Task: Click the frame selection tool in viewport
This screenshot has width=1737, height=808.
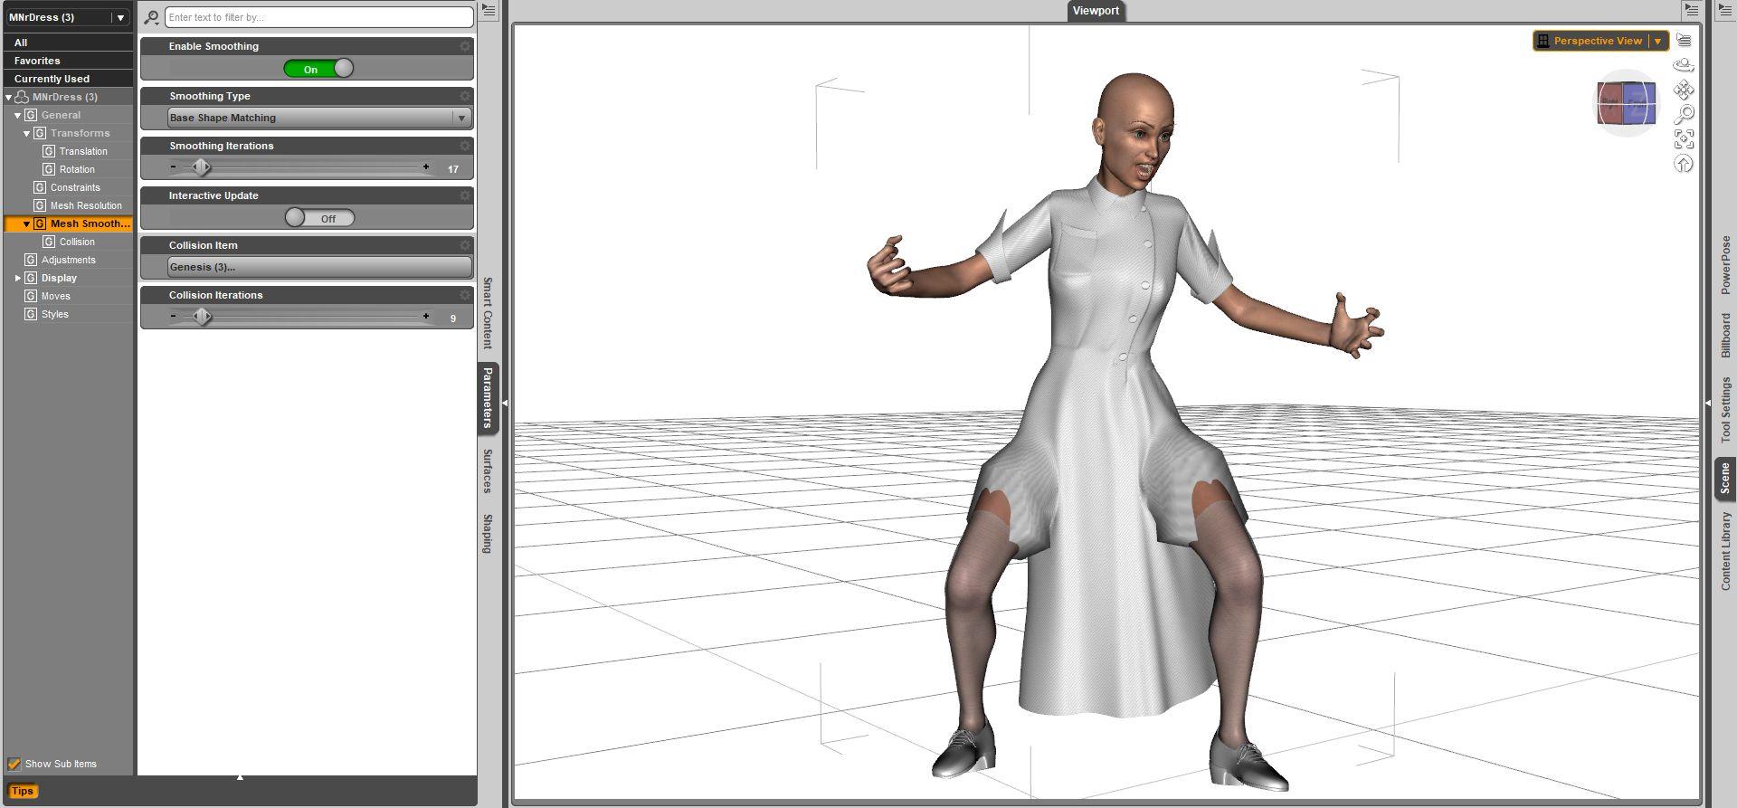Action: tap(1684, 138)
